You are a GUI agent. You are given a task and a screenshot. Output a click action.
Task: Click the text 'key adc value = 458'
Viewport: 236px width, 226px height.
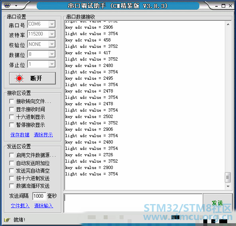coord(88,40)
